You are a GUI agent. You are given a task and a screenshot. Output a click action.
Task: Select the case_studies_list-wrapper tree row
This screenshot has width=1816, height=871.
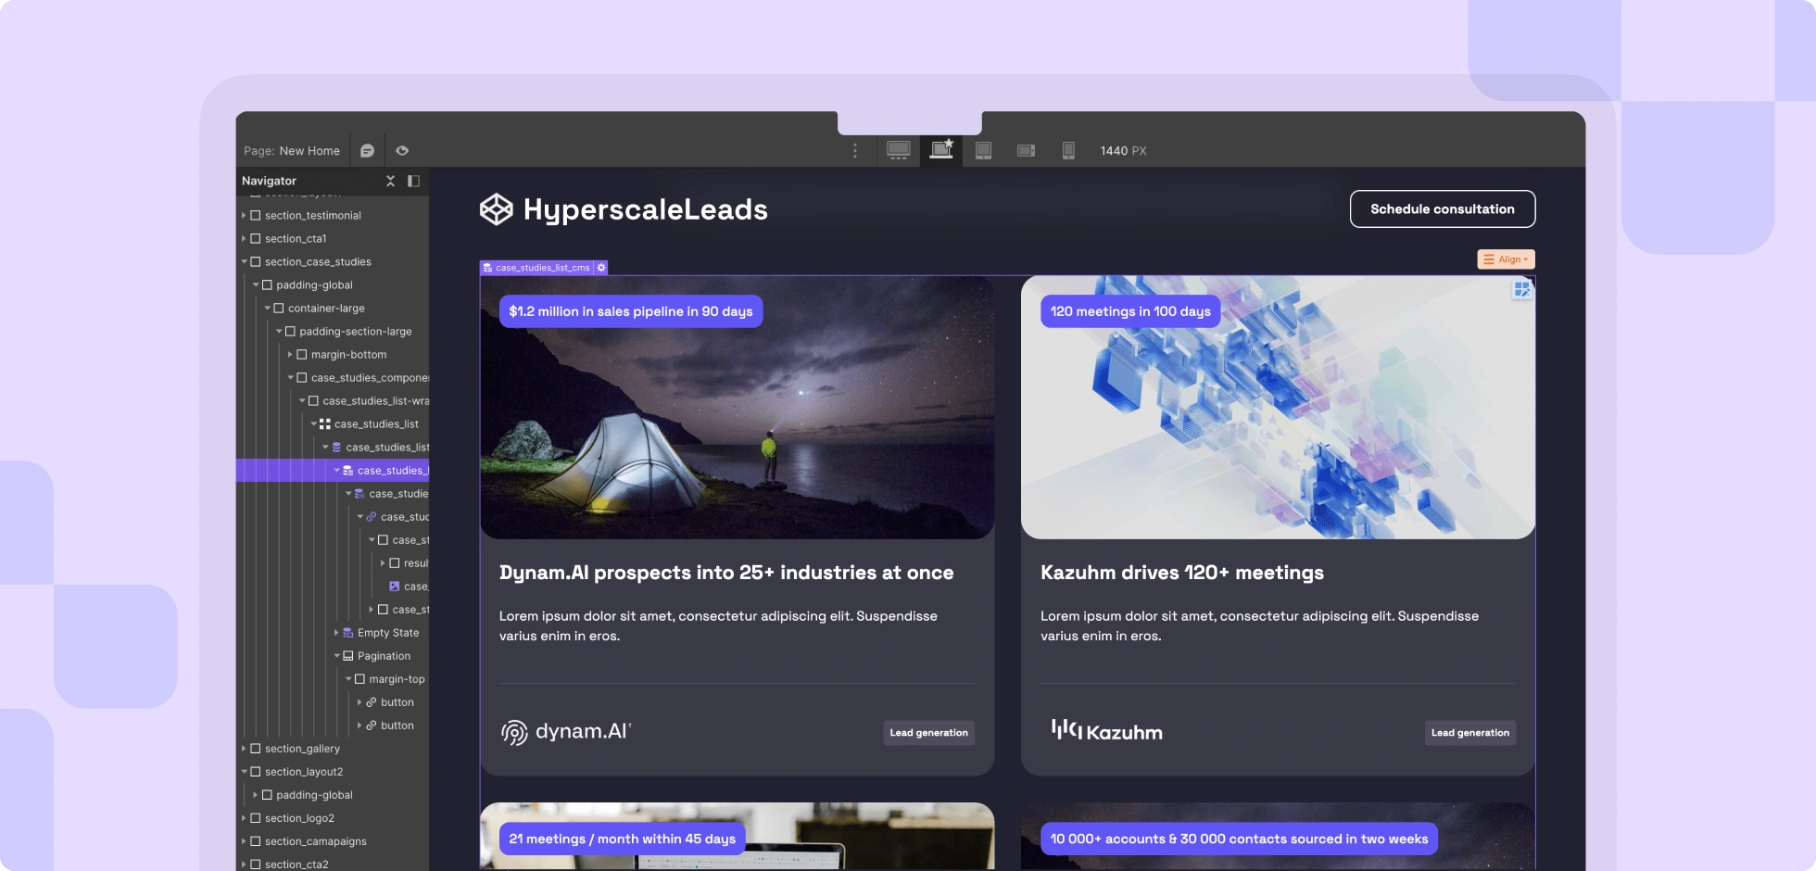[x=333, y=401]
